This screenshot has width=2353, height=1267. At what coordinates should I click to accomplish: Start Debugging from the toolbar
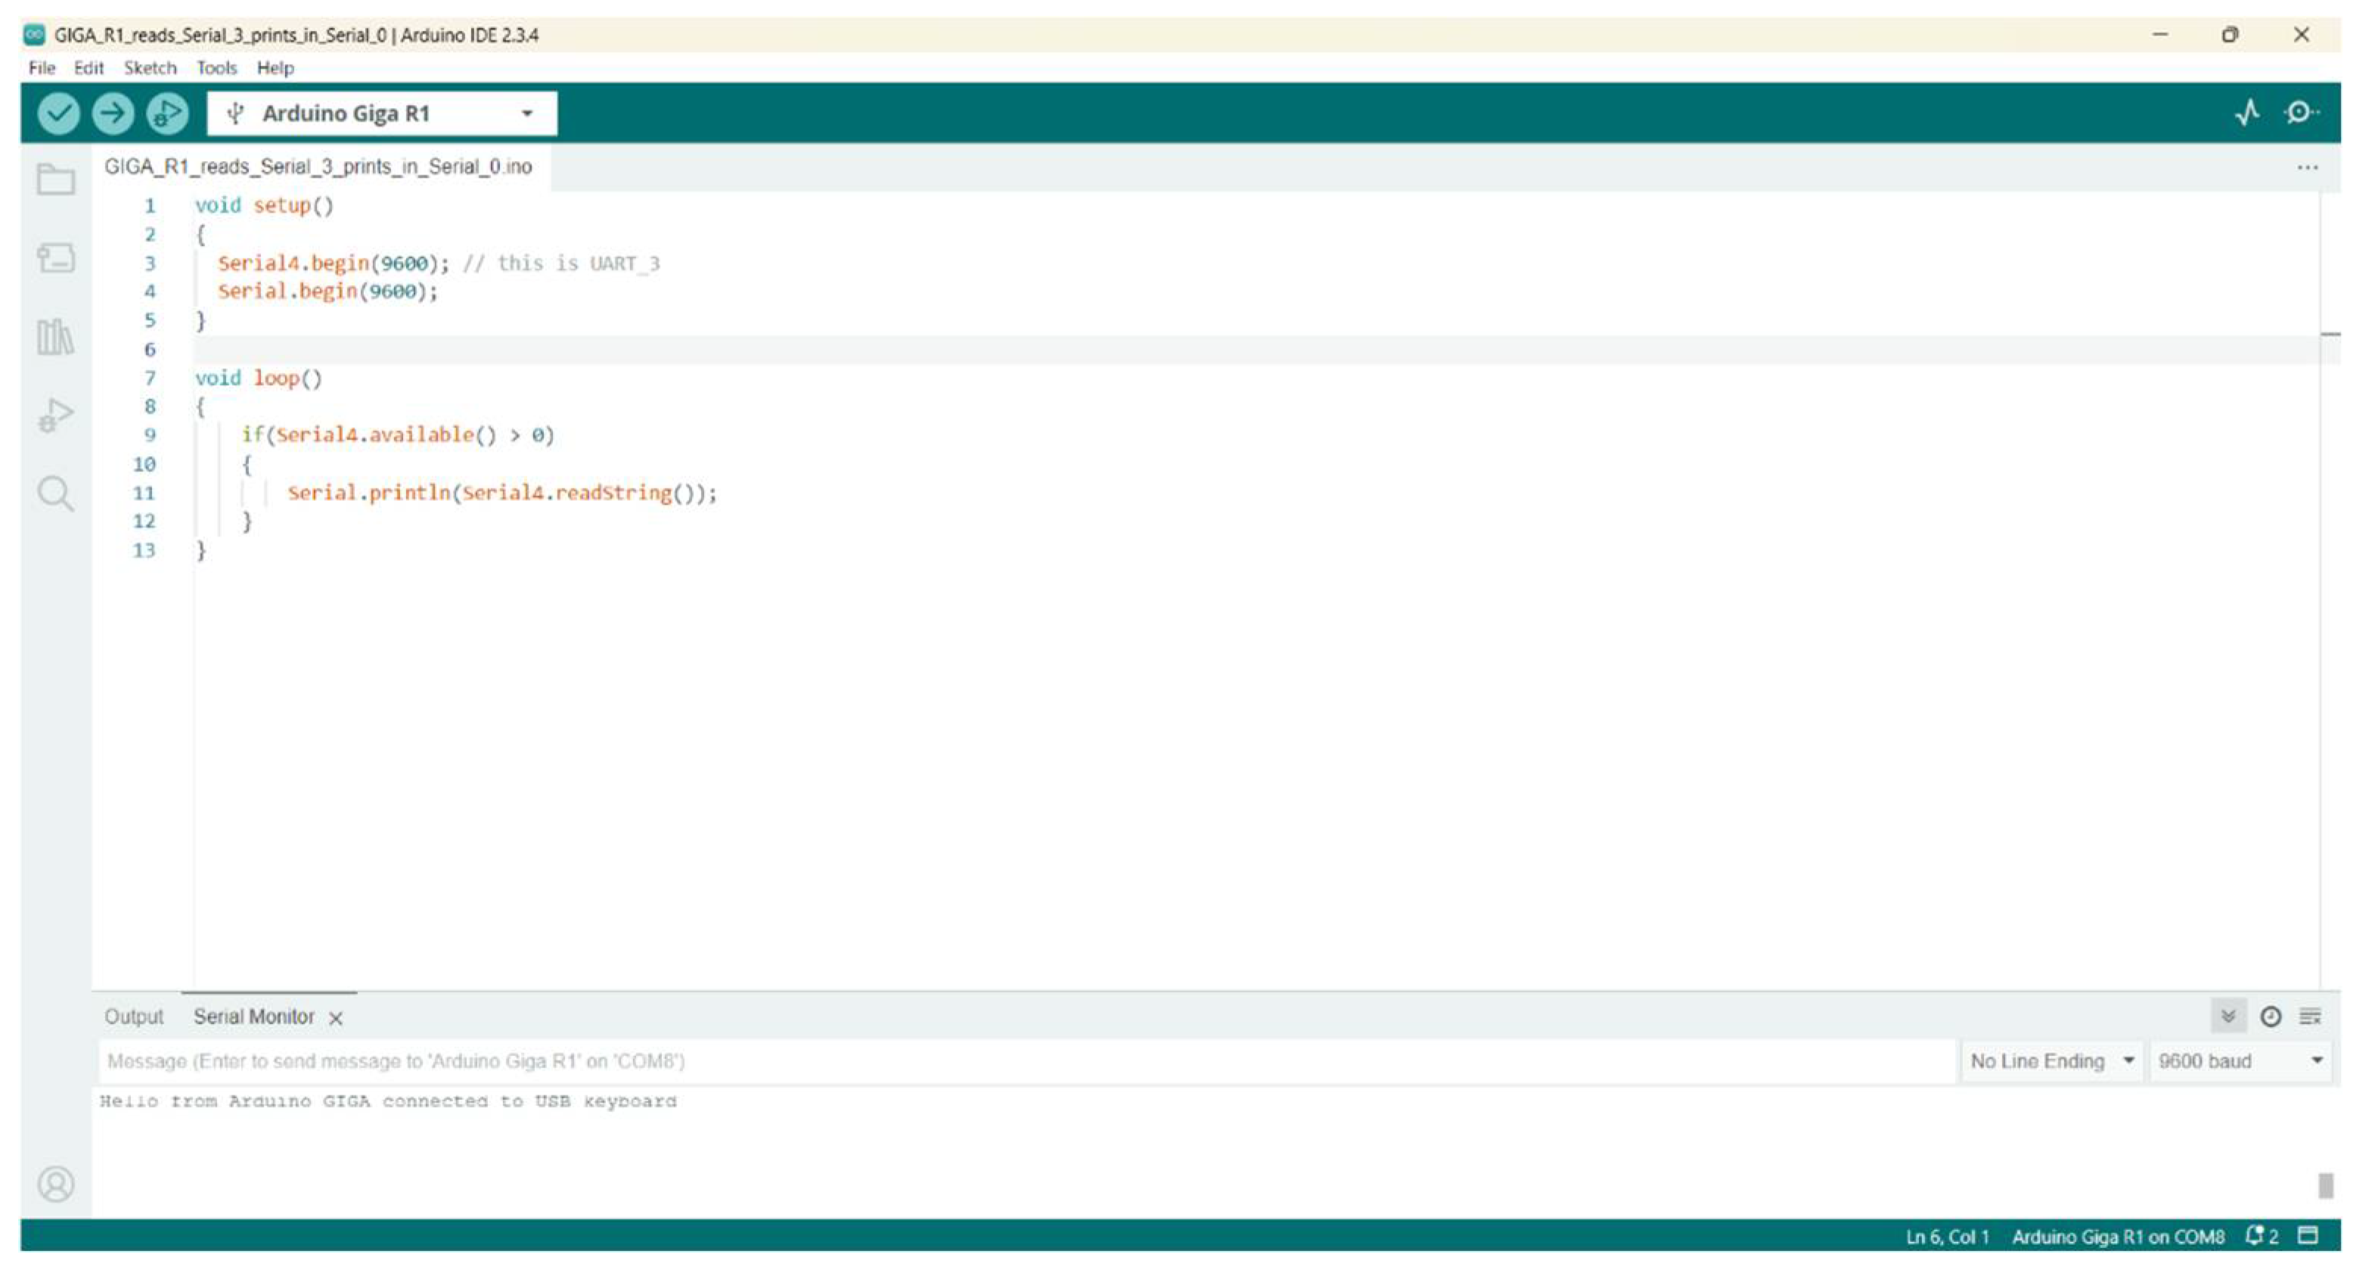point(167,113)
